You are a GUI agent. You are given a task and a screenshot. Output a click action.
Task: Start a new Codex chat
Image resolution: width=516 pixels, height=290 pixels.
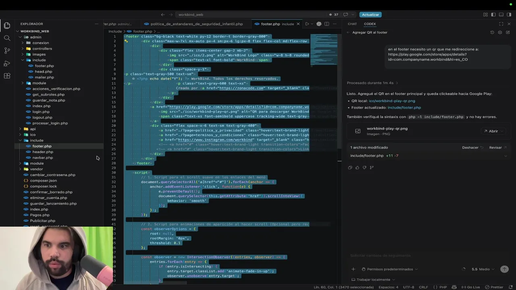508,32
